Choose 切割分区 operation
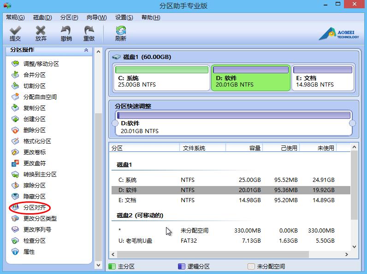 29,86
